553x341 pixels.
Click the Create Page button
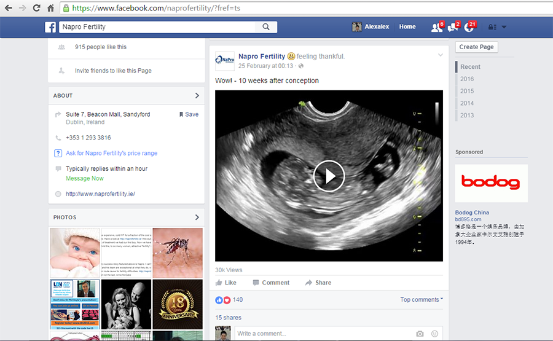(x=476, y=47)
